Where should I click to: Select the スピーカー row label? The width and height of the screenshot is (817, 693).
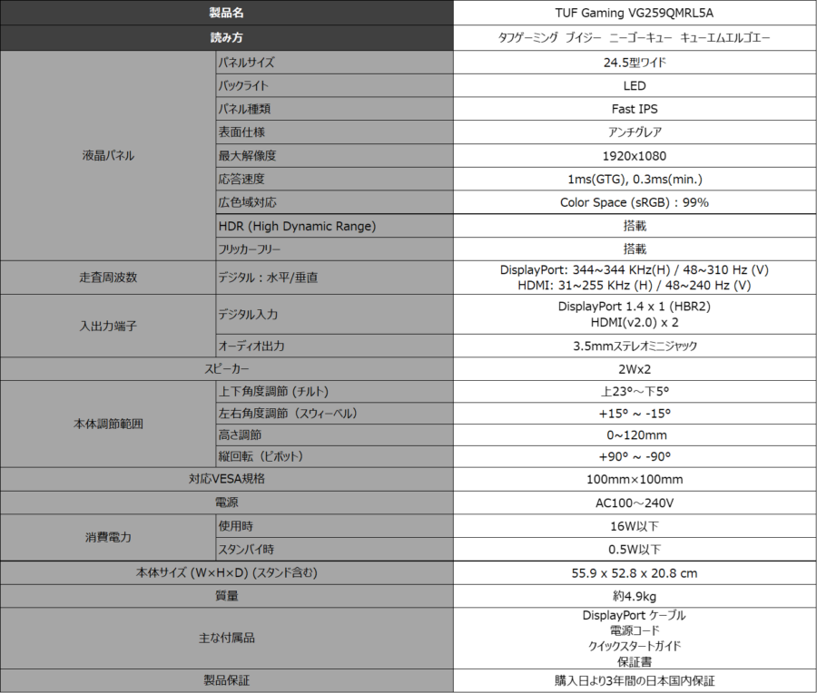pos(226,369)
